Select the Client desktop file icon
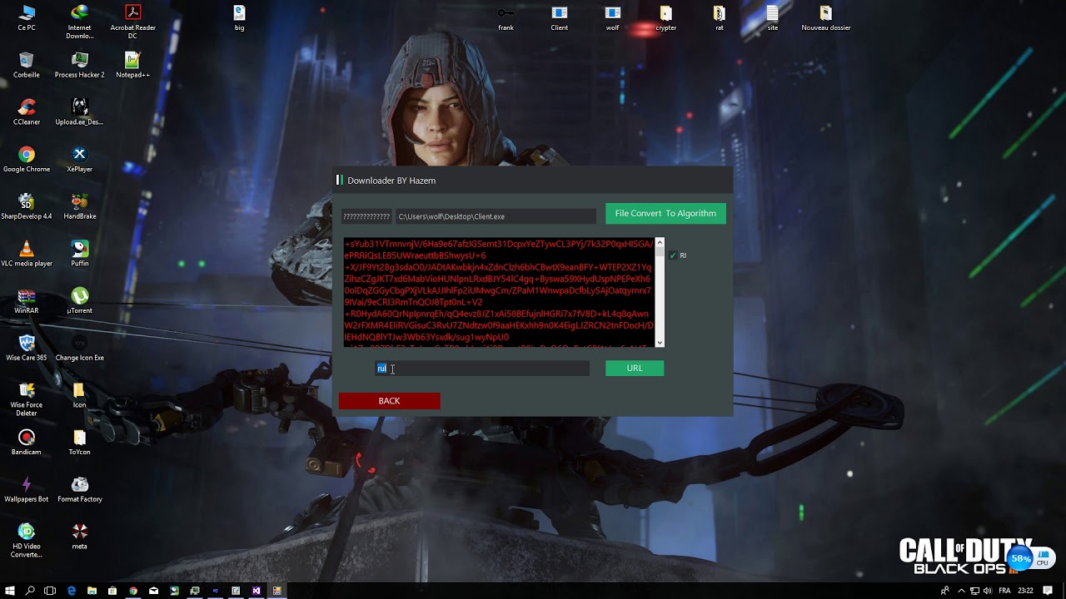1066x599 pixels. point(560,18)
